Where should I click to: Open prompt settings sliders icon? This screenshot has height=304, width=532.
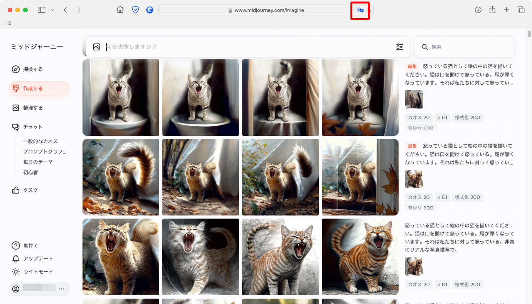click(x=400, y=47)
